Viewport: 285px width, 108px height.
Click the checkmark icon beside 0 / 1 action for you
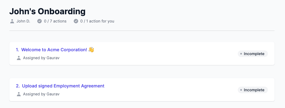[76, 21]
